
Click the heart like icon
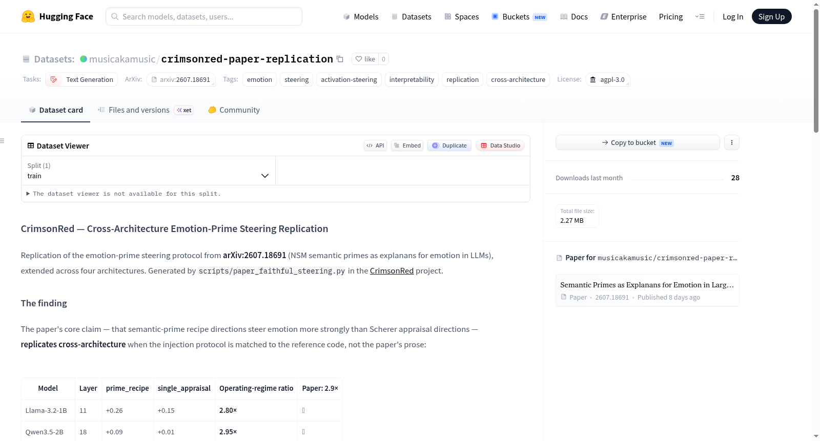point(359,59)
